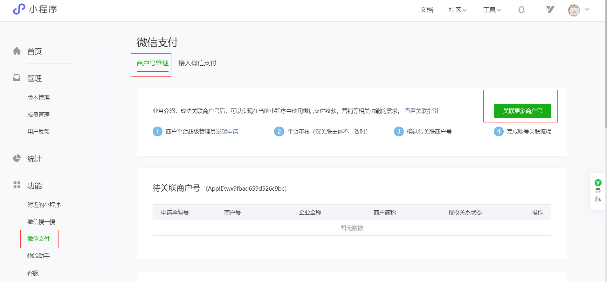This screenshot has width=607, height=282.
Task: Click the 企业全称 column header
Action: (x=310, y=213)
